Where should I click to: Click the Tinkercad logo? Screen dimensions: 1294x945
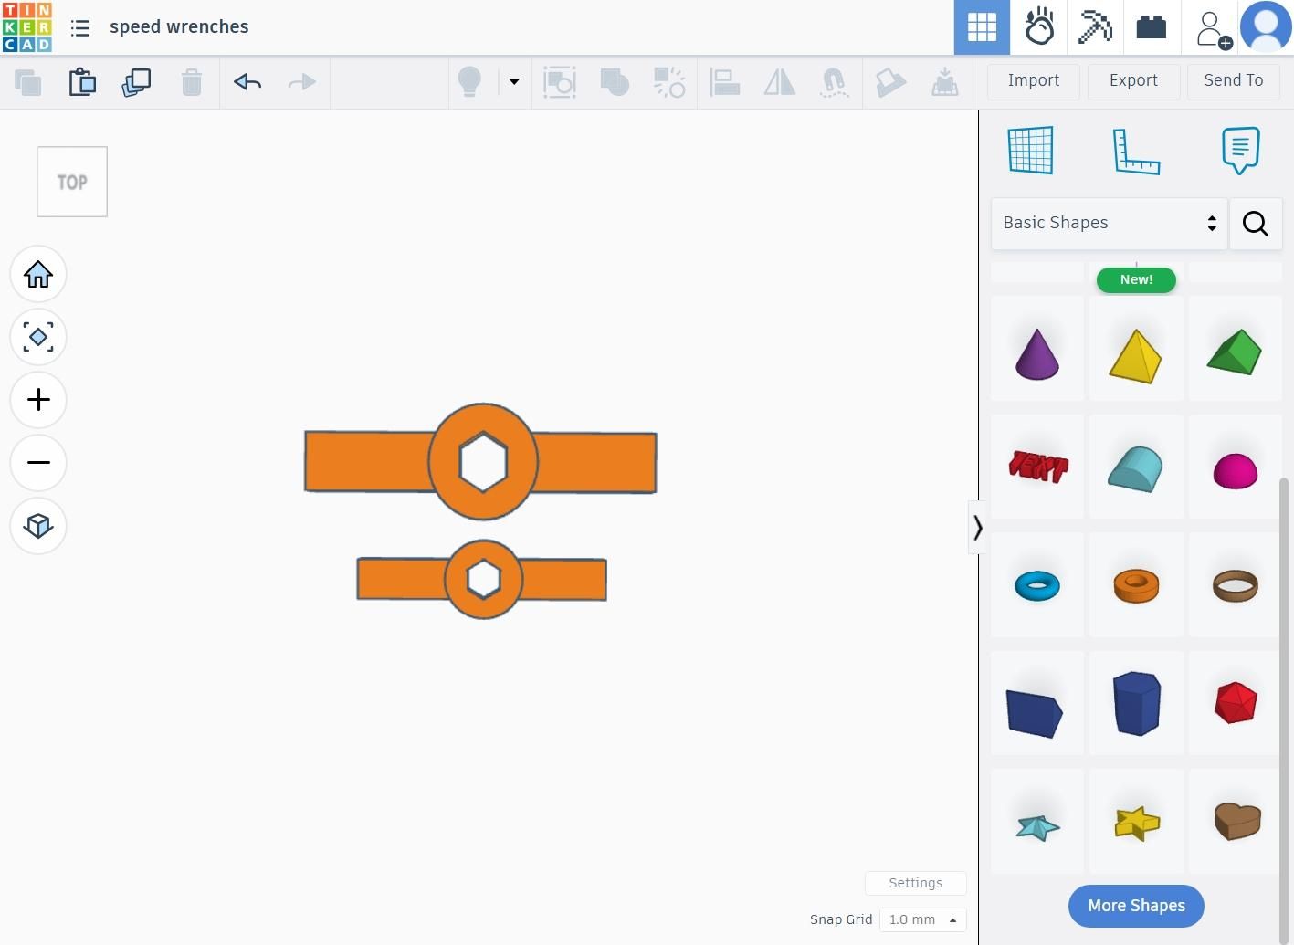[27, 27]
